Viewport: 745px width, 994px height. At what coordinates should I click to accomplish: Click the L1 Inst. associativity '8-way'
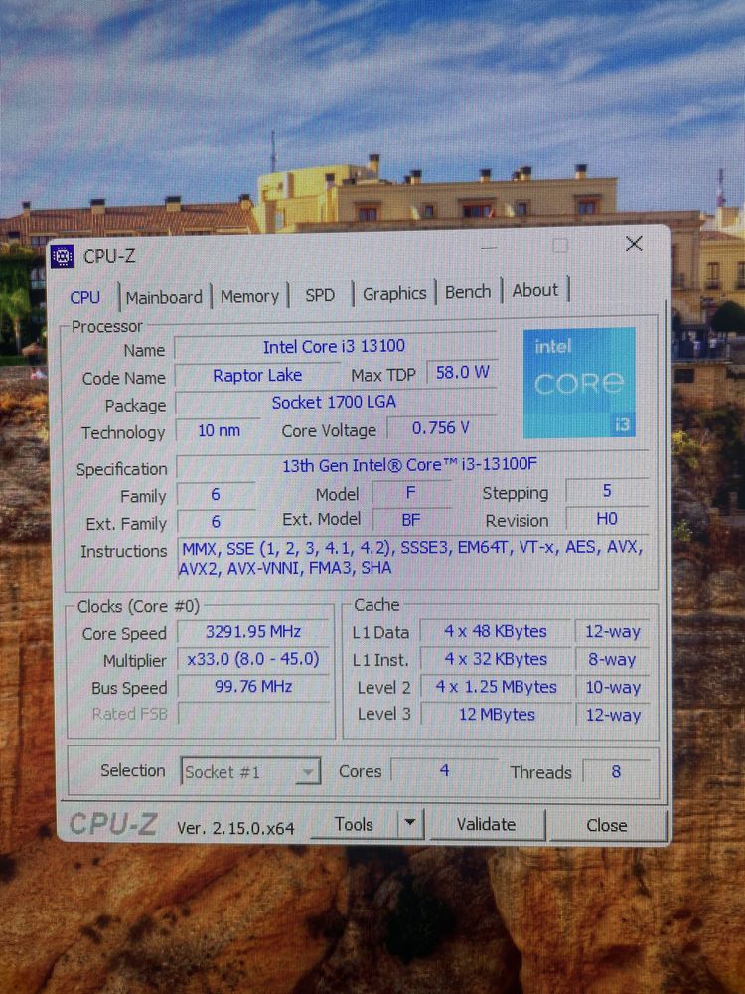tap(612, 660)
